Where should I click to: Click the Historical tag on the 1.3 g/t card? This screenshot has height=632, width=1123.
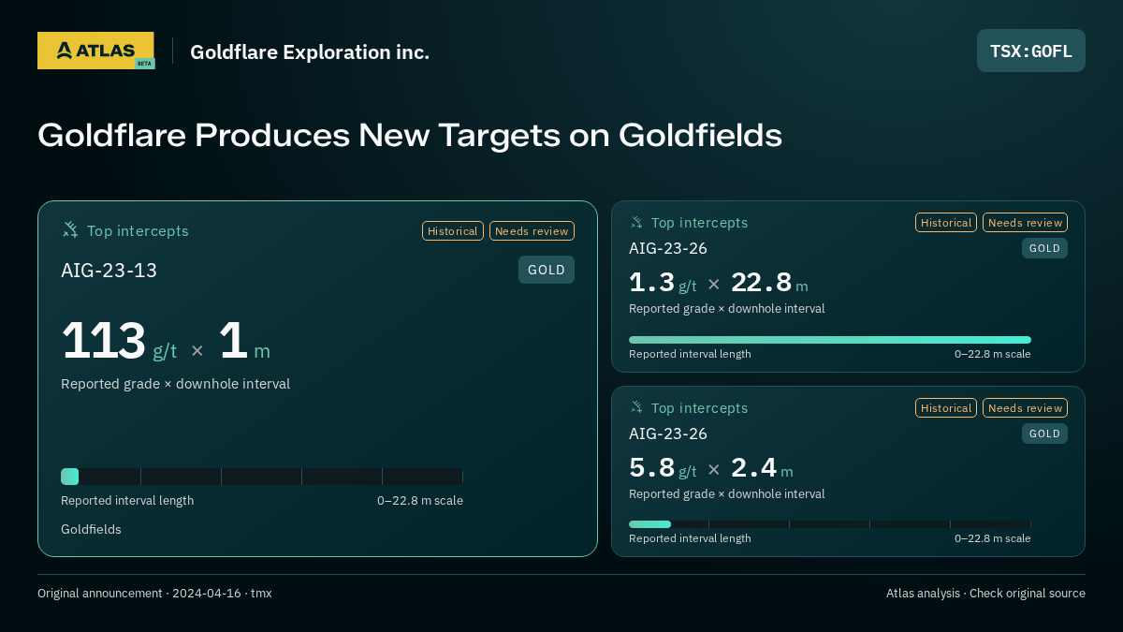pyautogui.click(x=946, y=223)
